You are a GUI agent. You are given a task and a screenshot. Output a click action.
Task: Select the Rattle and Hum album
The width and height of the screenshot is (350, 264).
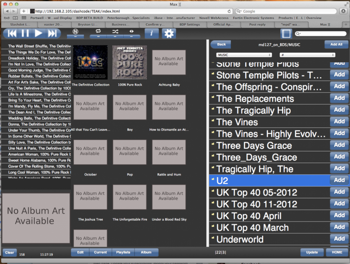click(x=169, y=152)
